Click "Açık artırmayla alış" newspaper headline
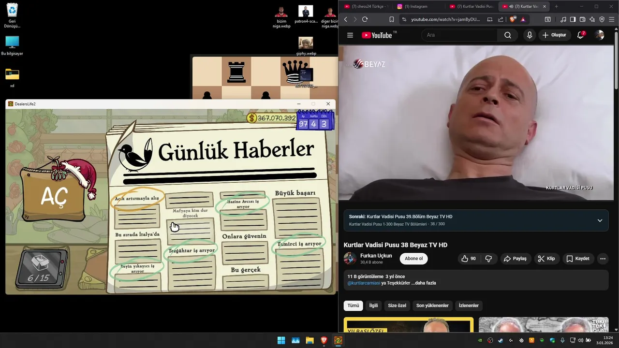 137,198
